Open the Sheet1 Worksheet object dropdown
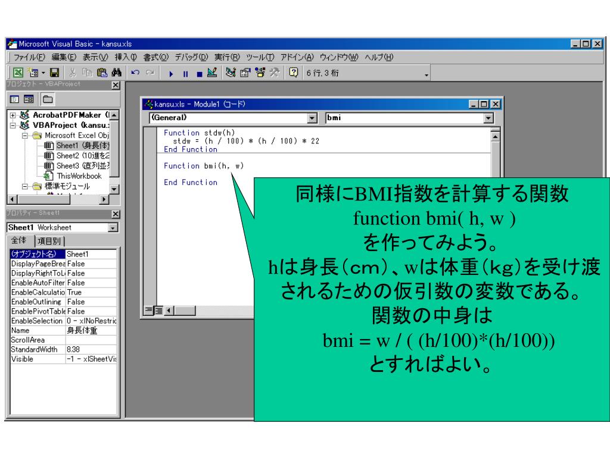 pyautogui.click(x=113, y=228)
